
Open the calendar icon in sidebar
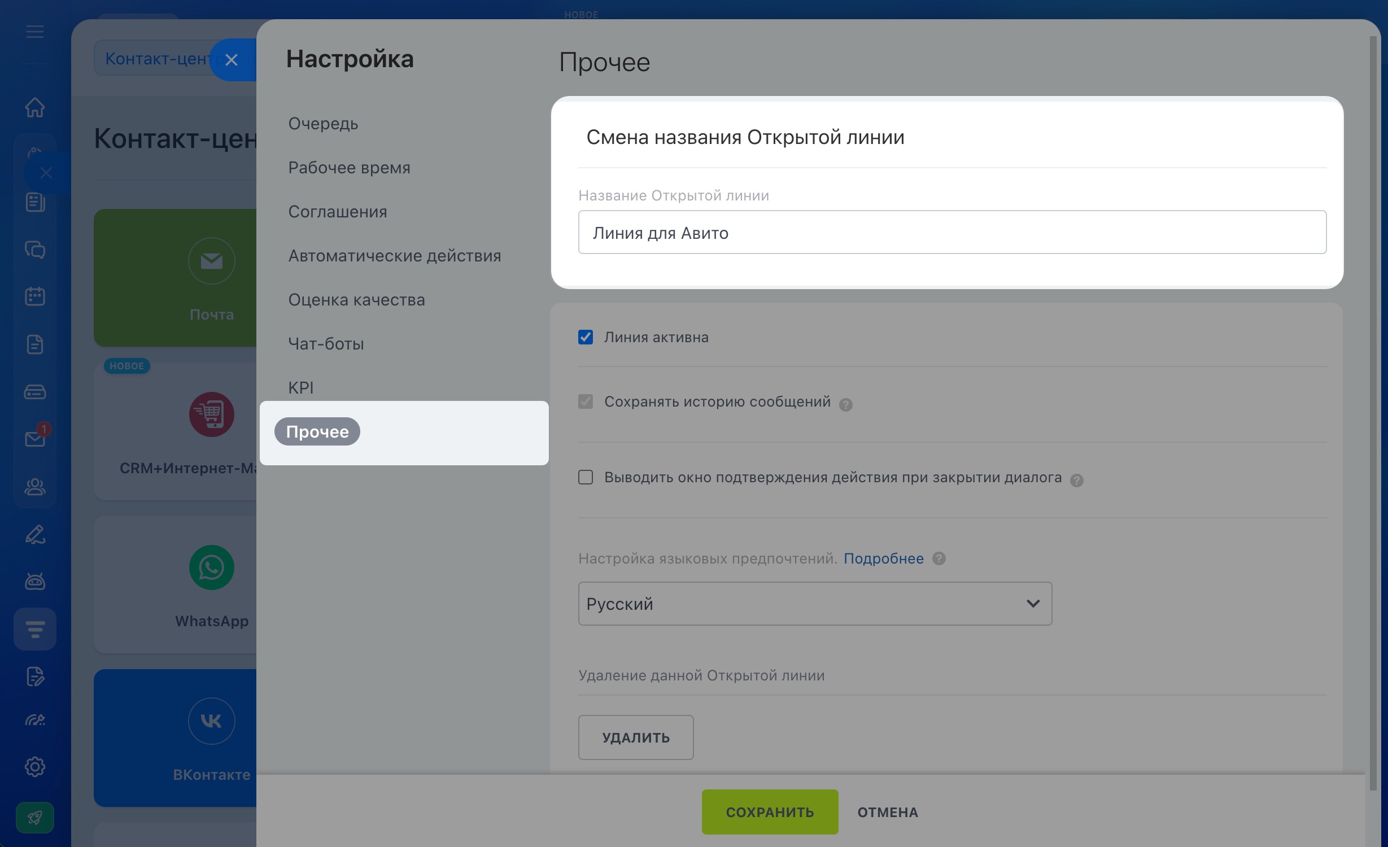(x=35, y=296)
